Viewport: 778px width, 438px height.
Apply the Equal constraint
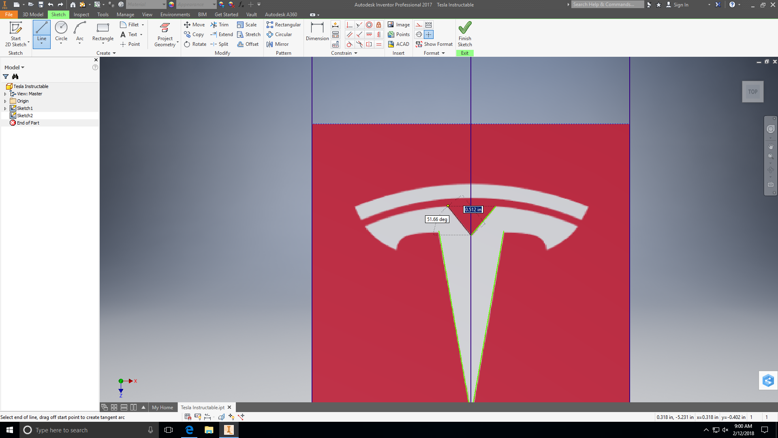coord(379,44)
